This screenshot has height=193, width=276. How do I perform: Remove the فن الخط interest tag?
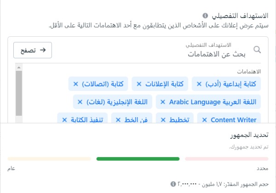point(118,120)
